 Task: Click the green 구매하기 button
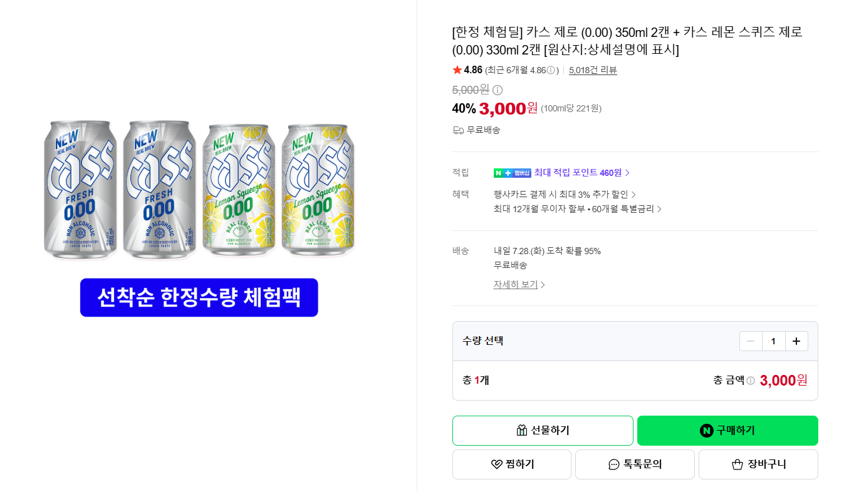pos(727,431)
